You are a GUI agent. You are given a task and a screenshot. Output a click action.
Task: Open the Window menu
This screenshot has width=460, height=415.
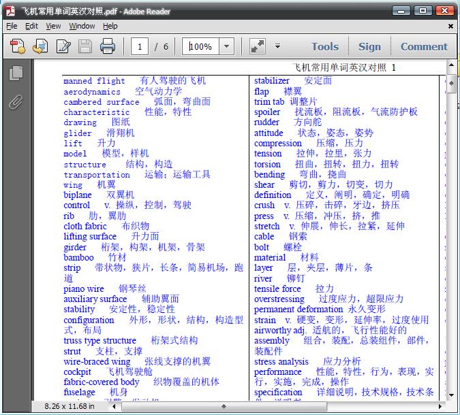pos(82,26)
